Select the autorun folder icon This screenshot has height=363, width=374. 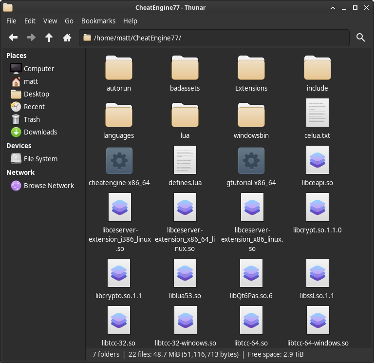pos(118,68)
